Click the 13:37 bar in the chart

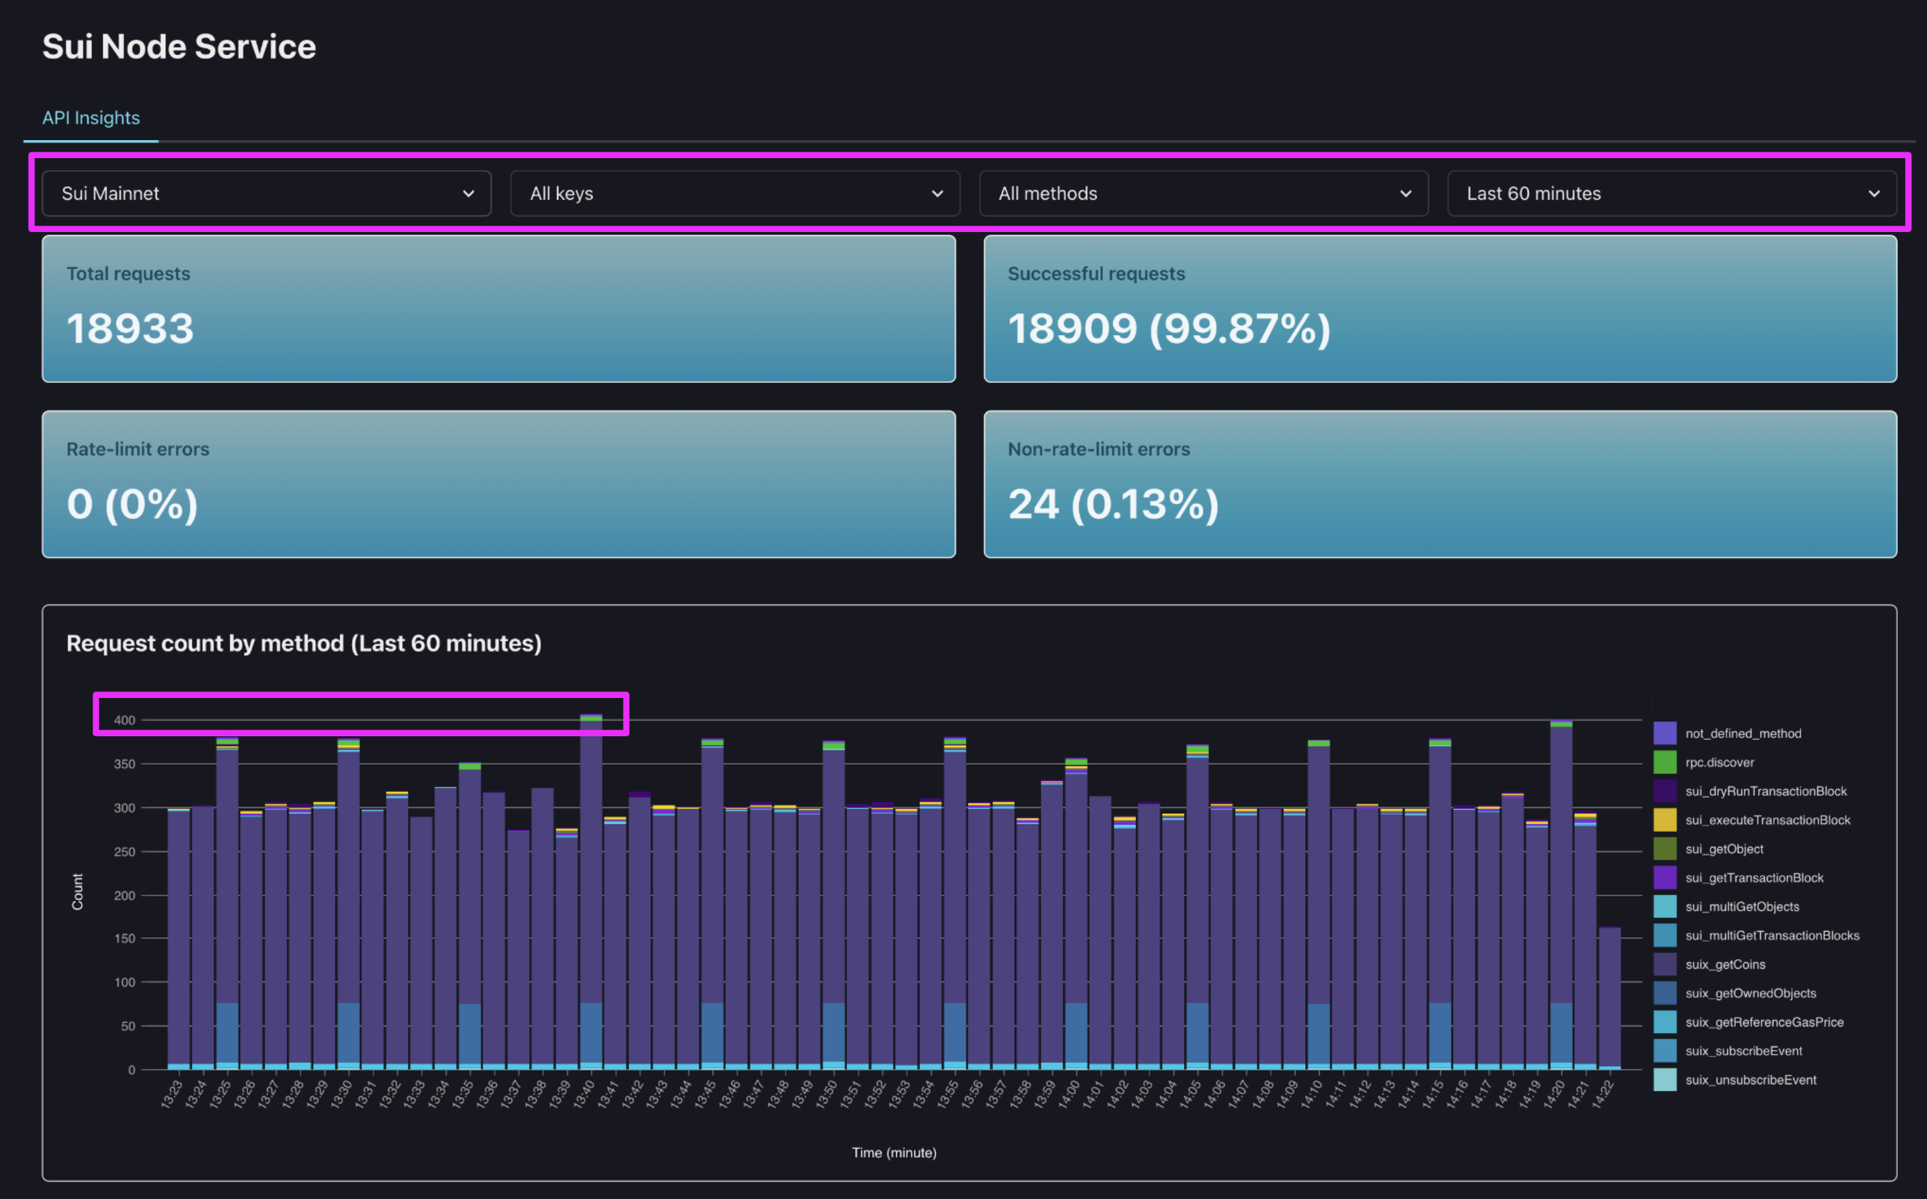click(518, 950)
